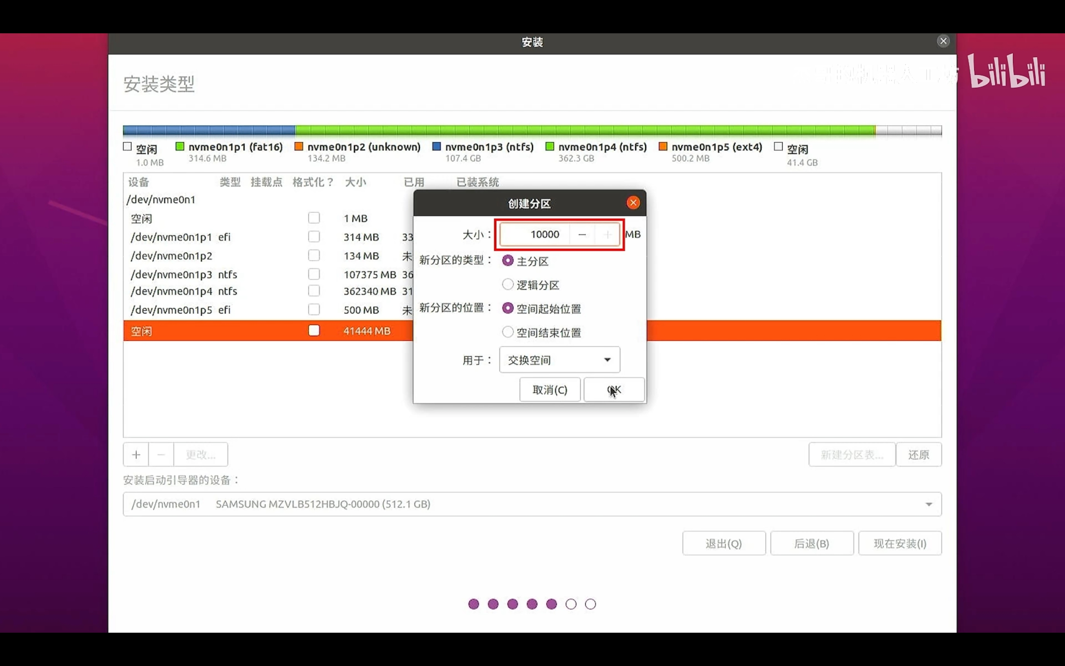Confirm partition with the OK button
1065x666 pixels.
pos(614,390)
